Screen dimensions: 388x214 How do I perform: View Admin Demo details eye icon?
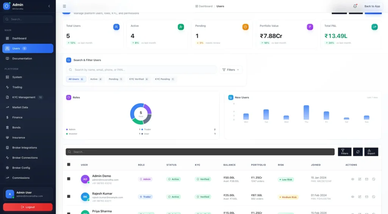pyautogui.click(x=353, y=179)
